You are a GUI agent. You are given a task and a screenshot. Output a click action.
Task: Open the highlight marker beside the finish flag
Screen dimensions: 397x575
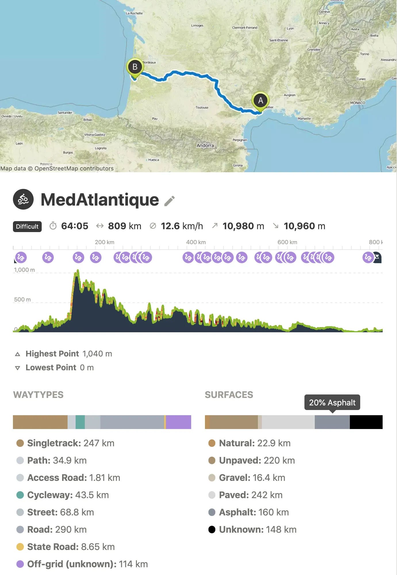[x=368, y=257]
